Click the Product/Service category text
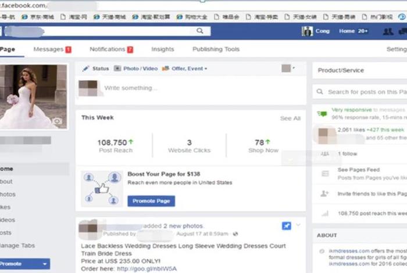 coord(341,70)
